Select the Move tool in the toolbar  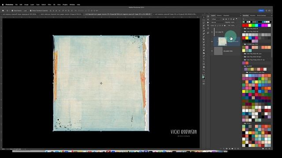pos(204,18)
